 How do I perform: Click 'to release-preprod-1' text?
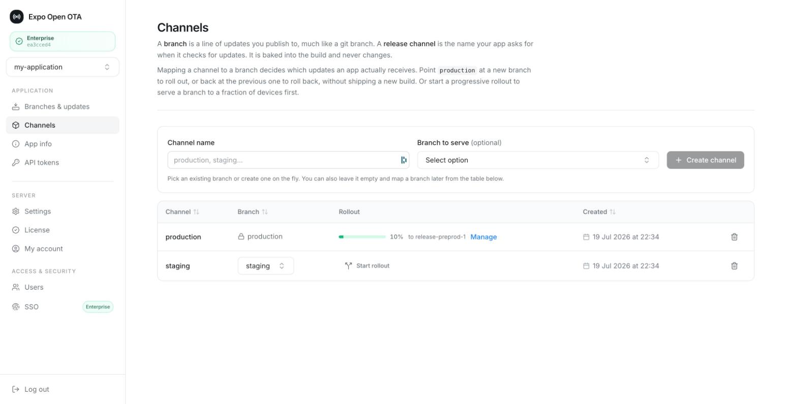(x=437, y=237)
